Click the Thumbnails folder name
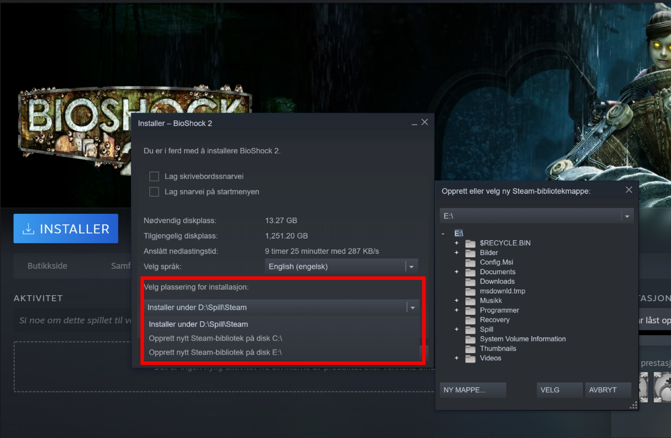The height and width of the screenshot is (438, 671). (498, 348)
